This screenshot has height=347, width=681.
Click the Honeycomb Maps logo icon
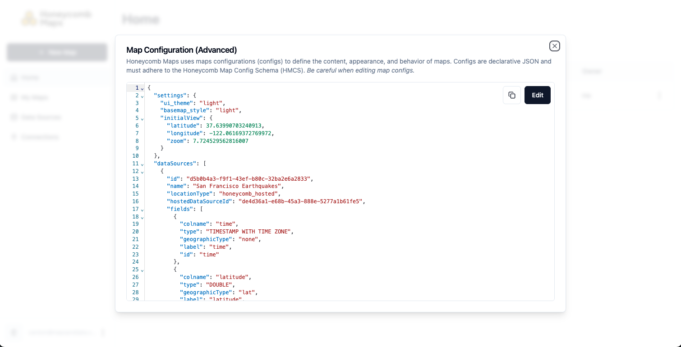point(30,18)
